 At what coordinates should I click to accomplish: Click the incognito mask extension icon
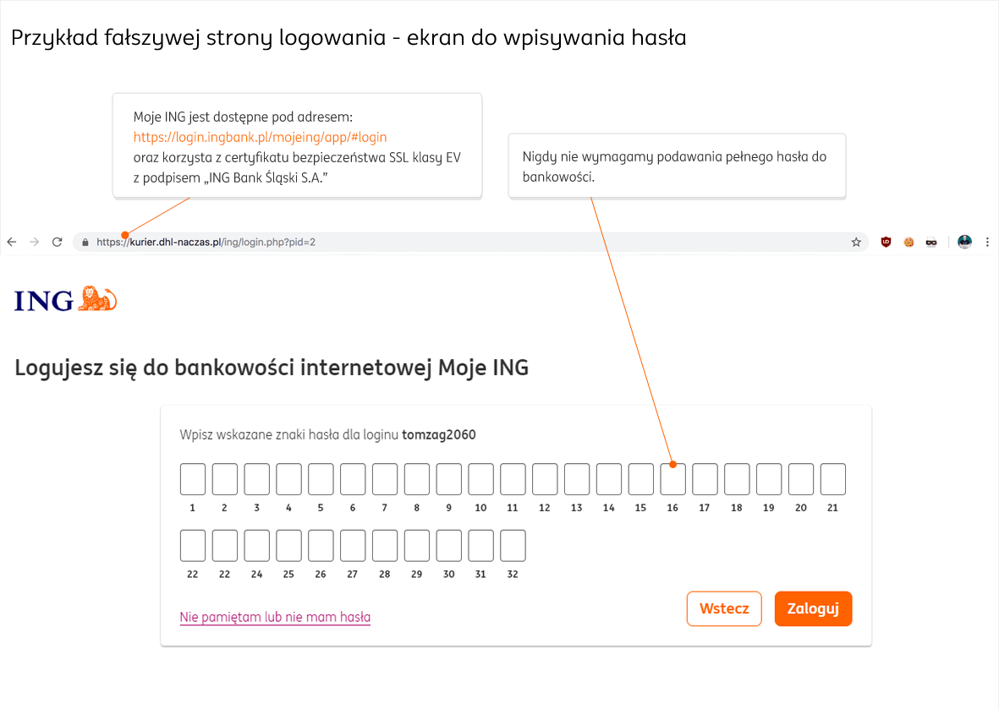coord(930,242)
